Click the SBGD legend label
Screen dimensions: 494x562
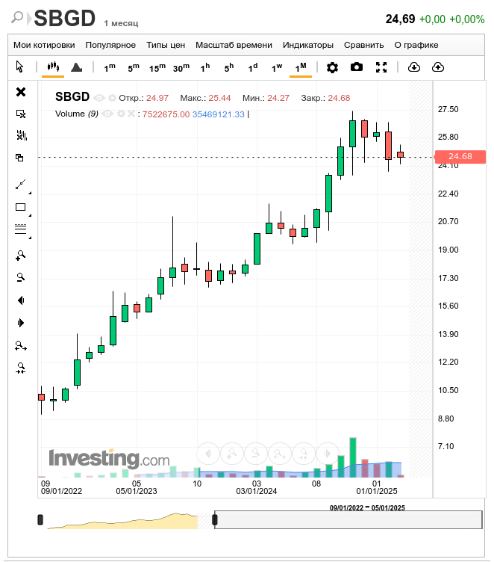pyautogui.click(x=72, y=96)
